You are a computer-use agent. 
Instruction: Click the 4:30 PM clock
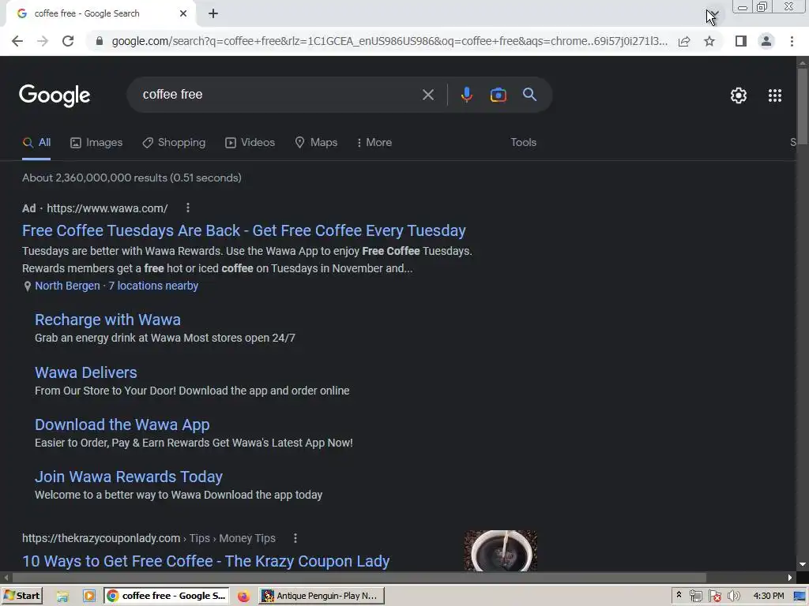[768, 597]
